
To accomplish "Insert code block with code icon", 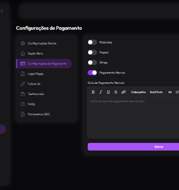I will tap(177, 92).
